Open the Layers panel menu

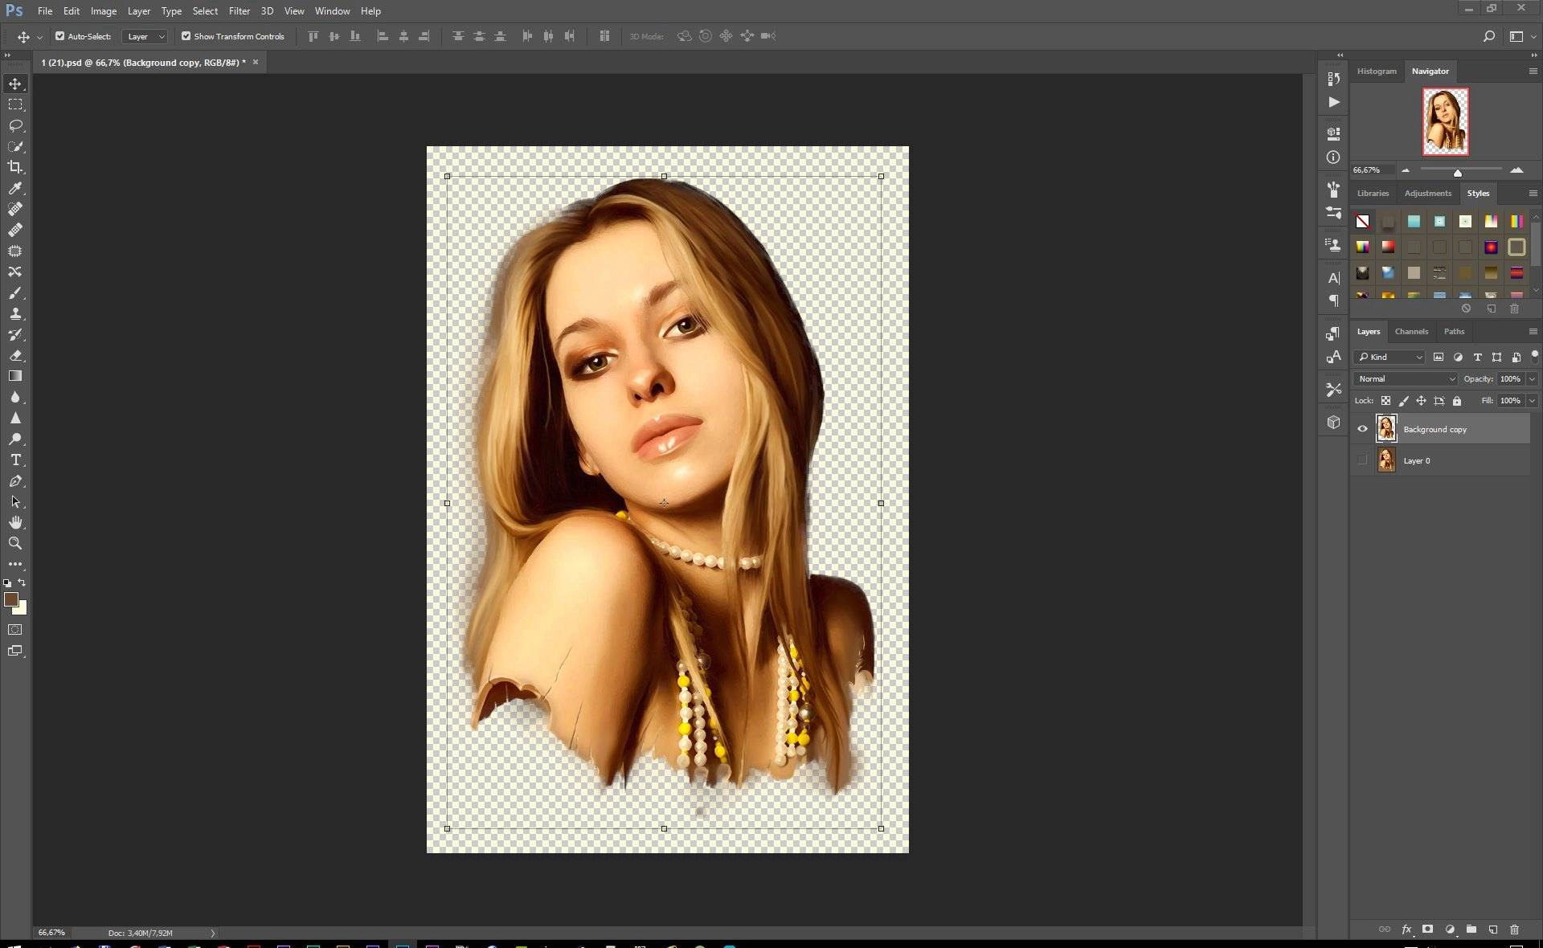[1533, 332]
